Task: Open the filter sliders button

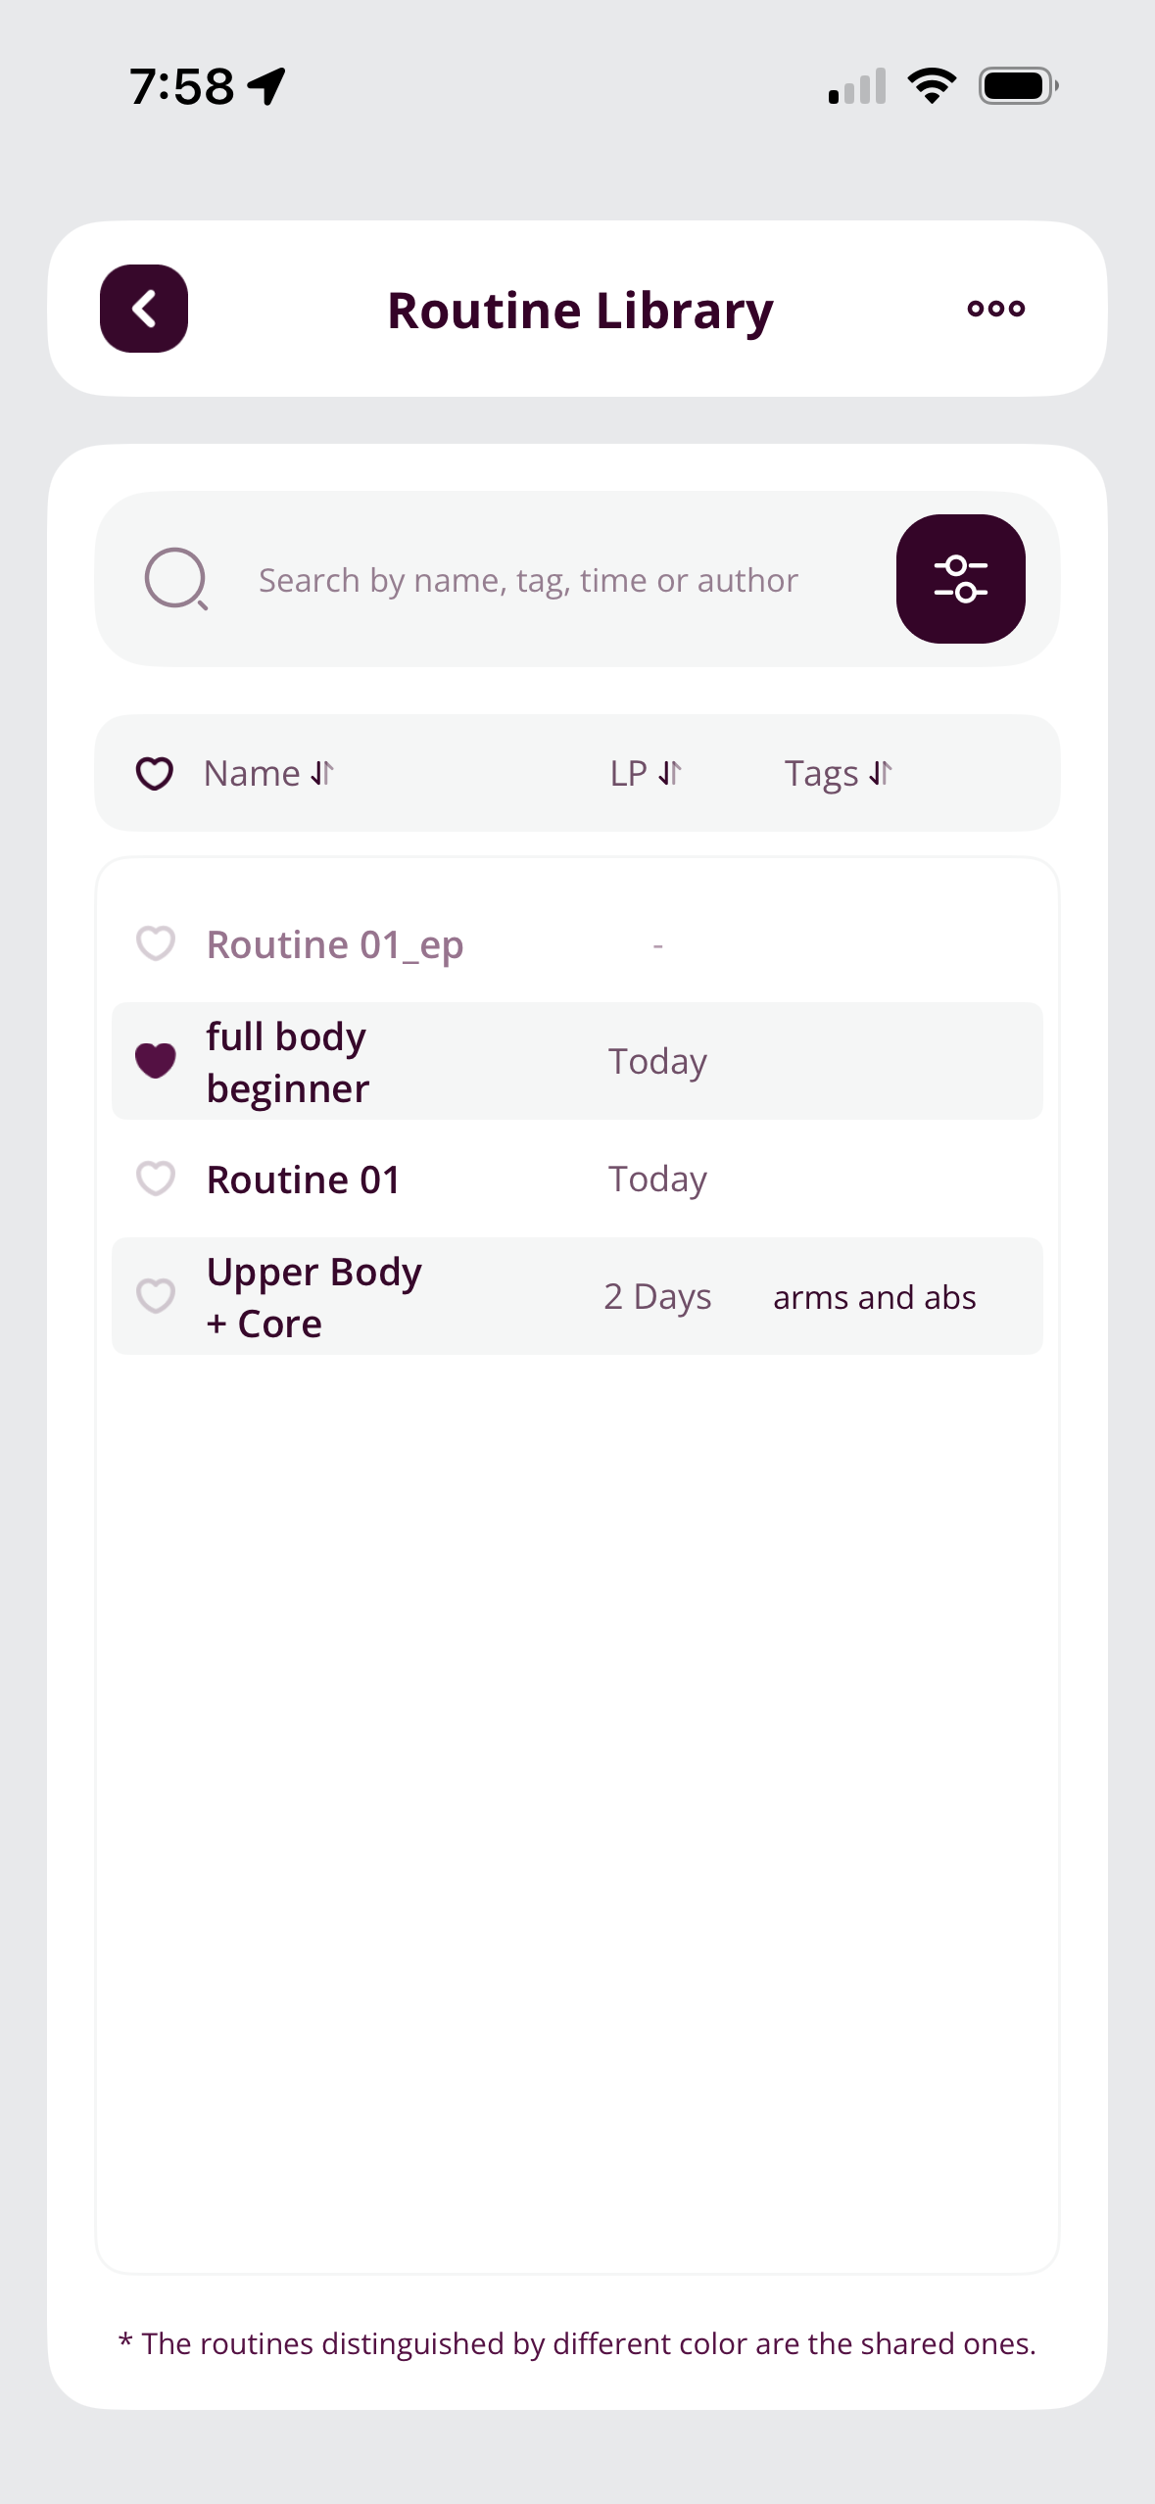Action: pyautogui.click(x=960, y=579)
